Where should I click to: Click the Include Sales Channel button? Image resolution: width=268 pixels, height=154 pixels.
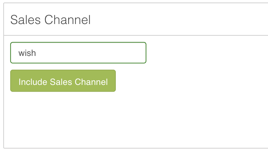point(63,81)
